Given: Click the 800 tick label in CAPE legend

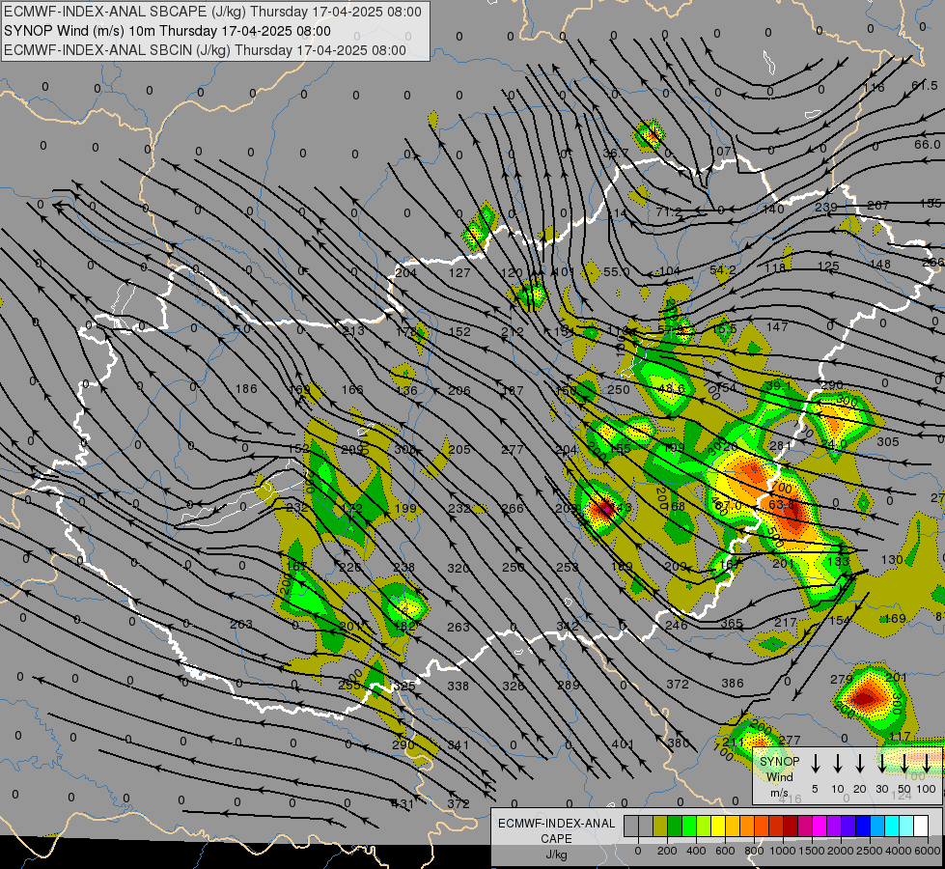Looking at the screenshot, I should point(754,851).
